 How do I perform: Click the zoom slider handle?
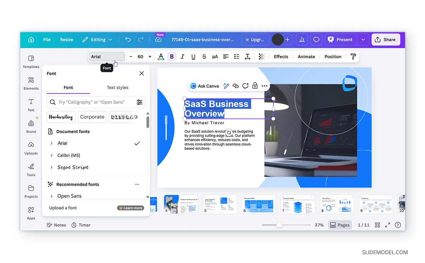[x=279, y=225]
